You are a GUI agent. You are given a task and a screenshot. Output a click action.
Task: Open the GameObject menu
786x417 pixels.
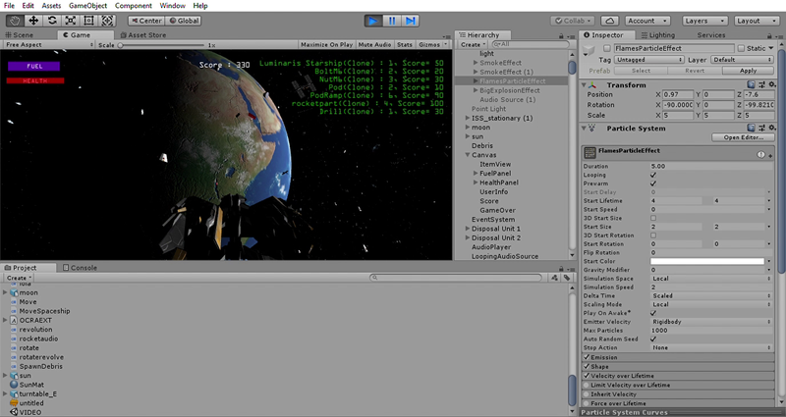tap(87, 6)
